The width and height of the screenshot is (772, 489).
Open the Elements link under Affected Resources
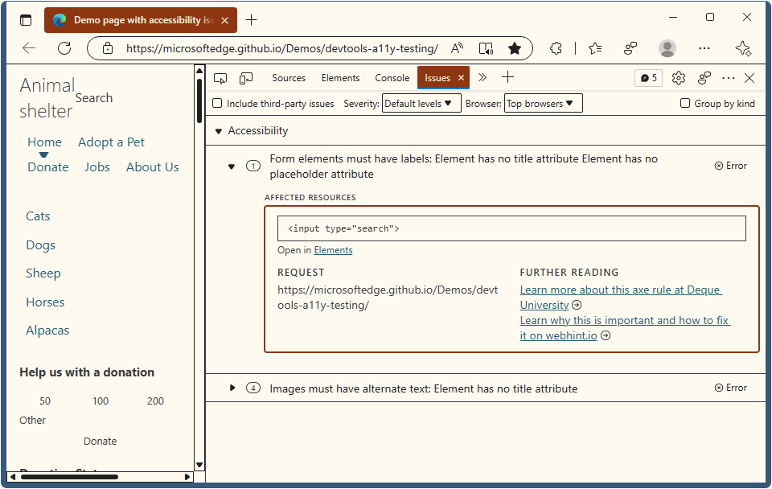(333, 249)
